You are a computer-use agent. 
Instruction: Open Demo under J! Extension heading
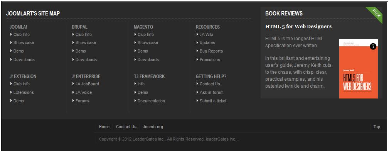pyautogui.click(x=19, y=101)
